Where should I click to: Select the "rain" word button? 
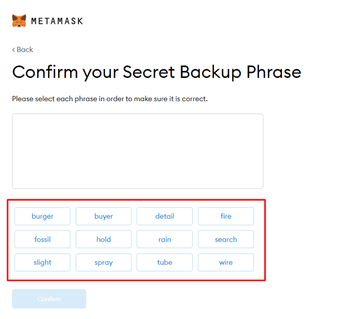click(x=165, y=239)
